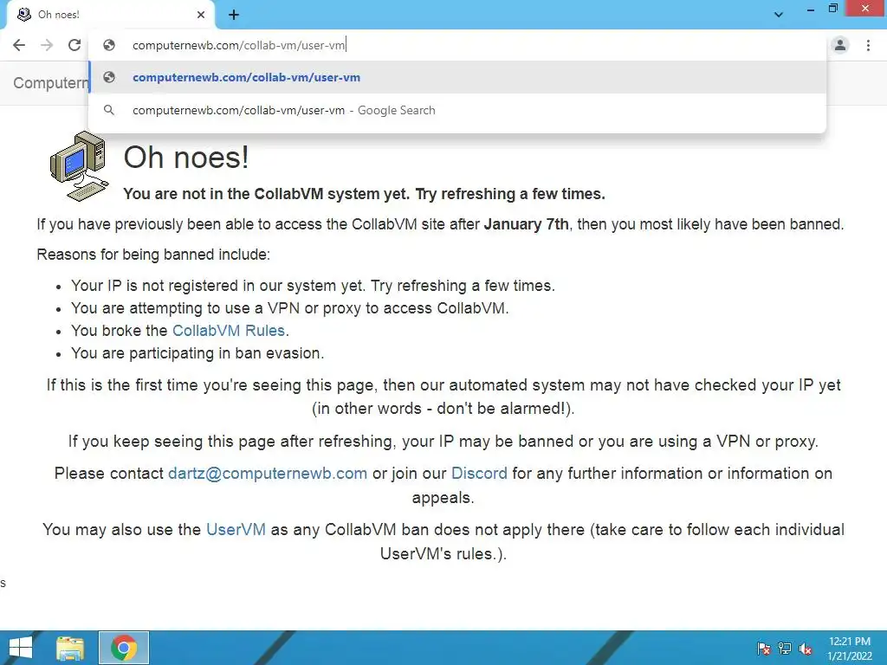Restore down the Chrome window

click(x=832, y=9)
